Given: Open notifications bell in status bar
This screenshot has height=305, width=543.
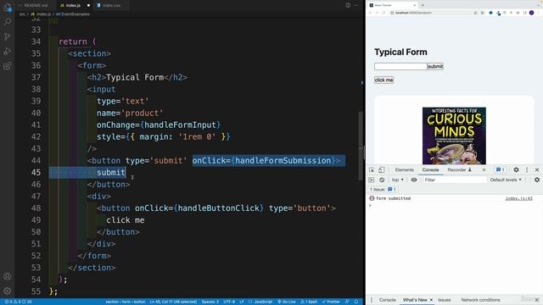Looking at the screenshot, I should coord(356,302).
